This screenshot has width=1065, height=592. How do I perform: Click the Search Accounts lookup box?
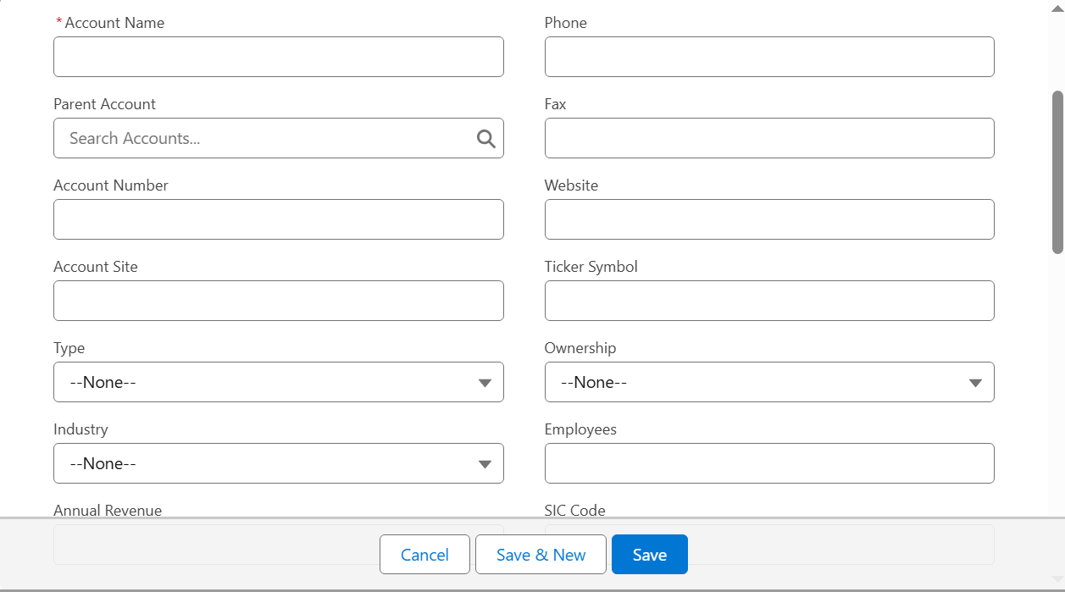pyautogui.click(x=263, y=139)
